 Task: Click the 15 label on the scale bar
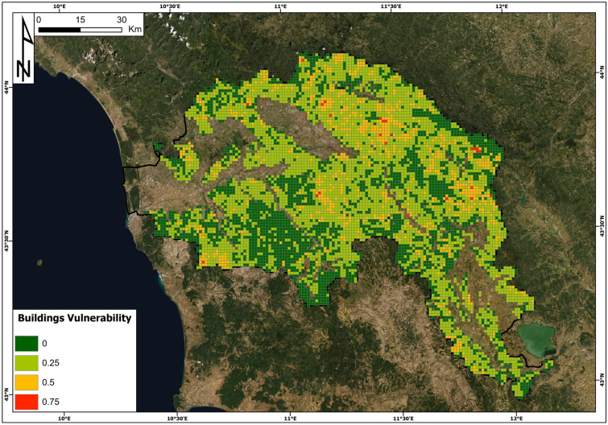click(80, 19)
